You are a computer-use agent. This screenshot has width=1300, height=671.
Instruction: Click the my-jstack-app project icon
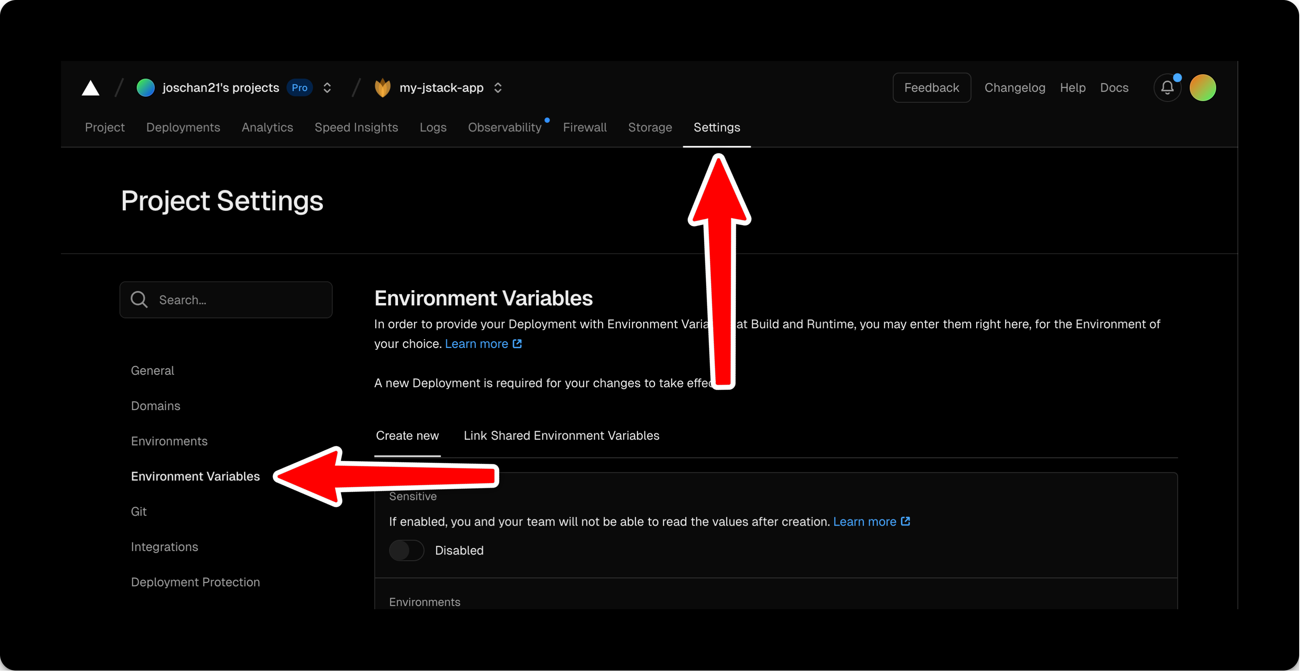click(383, 87)
